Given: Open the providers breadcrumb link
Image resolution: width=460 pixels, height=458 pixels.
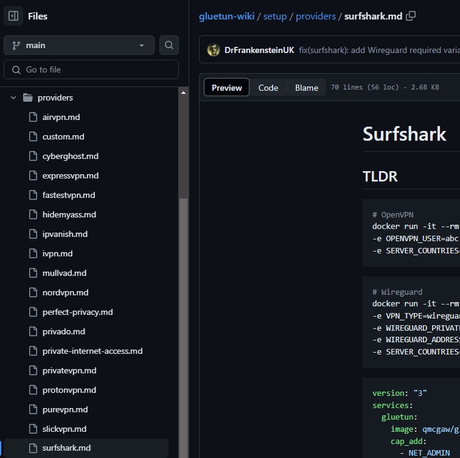Looking at the screenshot, I should 316,16.
